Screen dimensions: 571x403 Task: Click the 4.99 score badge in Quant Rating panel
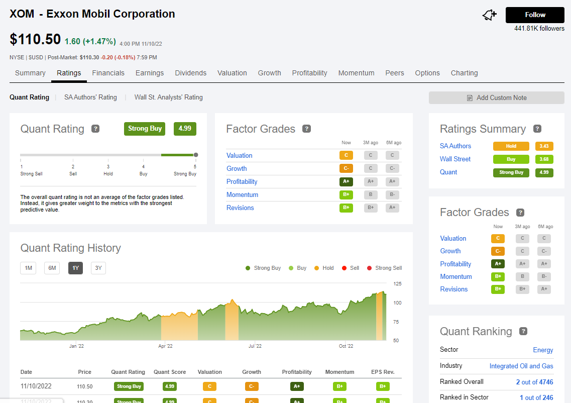tap(185, 129)
